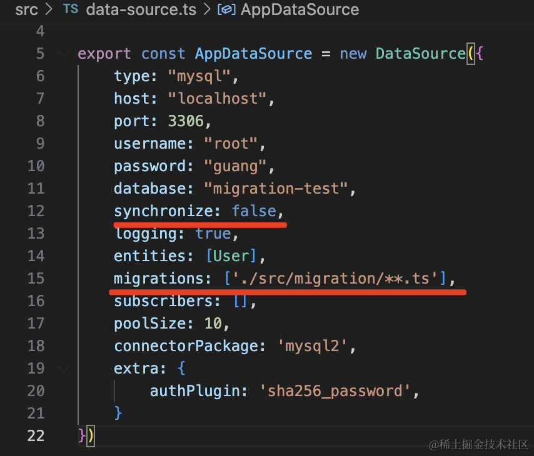Image resolution: width=534 pixels, height=456 pixels.
Task: Click the logging true value
Action: click(213, 234)
